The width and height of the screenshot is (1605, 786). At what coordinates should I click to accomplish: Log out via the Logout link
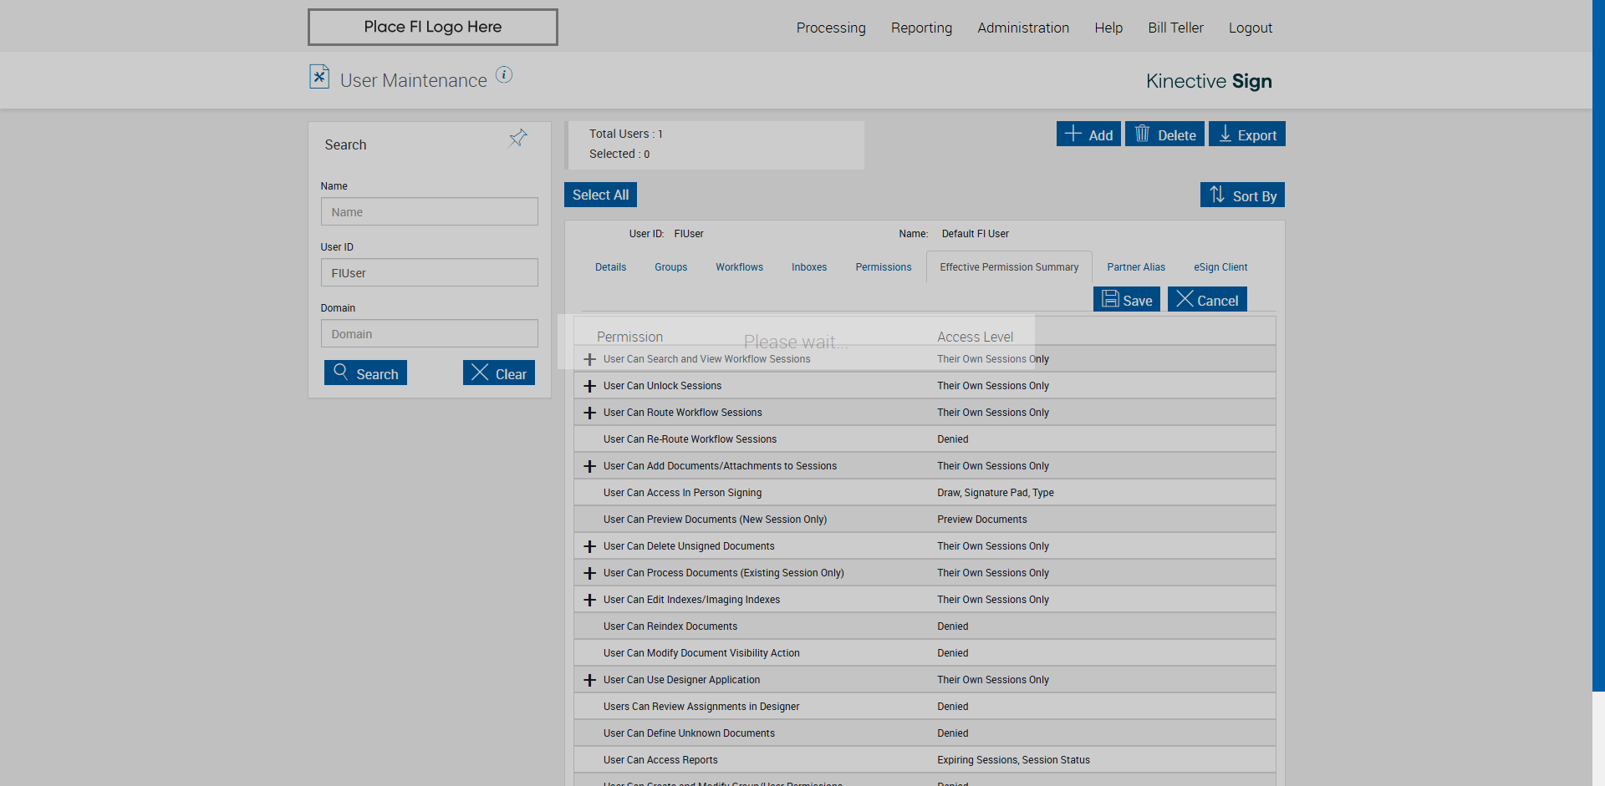click(x=1251, y=28)
